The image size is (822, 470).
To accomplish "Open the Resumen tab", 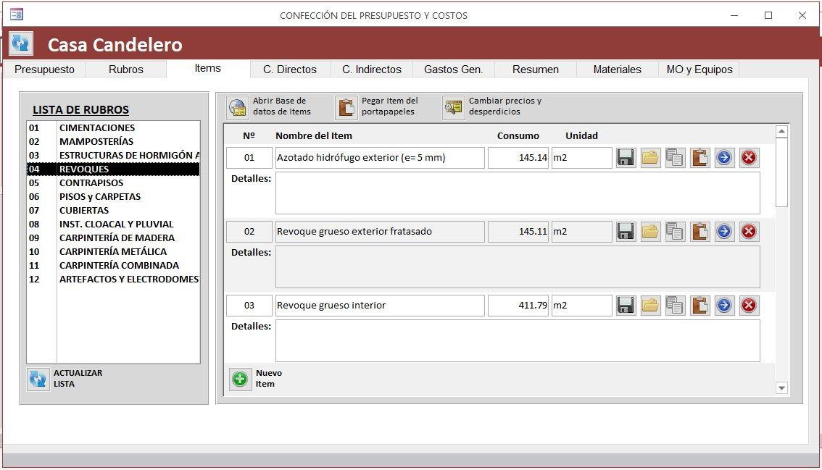I will [535, 70].
